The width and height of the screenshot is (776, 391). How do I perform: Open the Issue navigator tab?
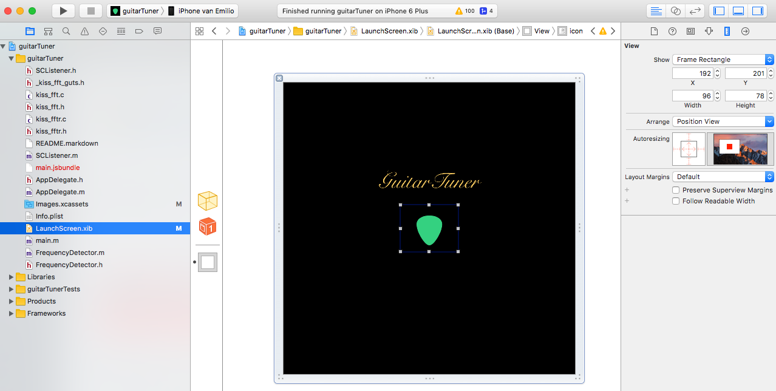tap(84, 31)
